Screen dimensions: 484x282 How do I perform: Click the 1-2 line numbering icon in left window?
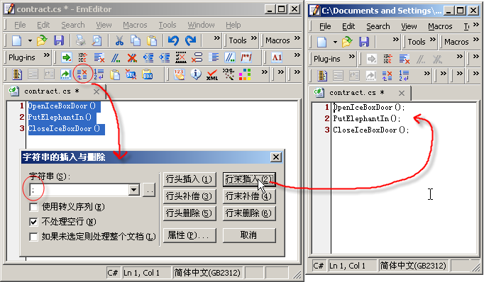click(x=99, y=74)
